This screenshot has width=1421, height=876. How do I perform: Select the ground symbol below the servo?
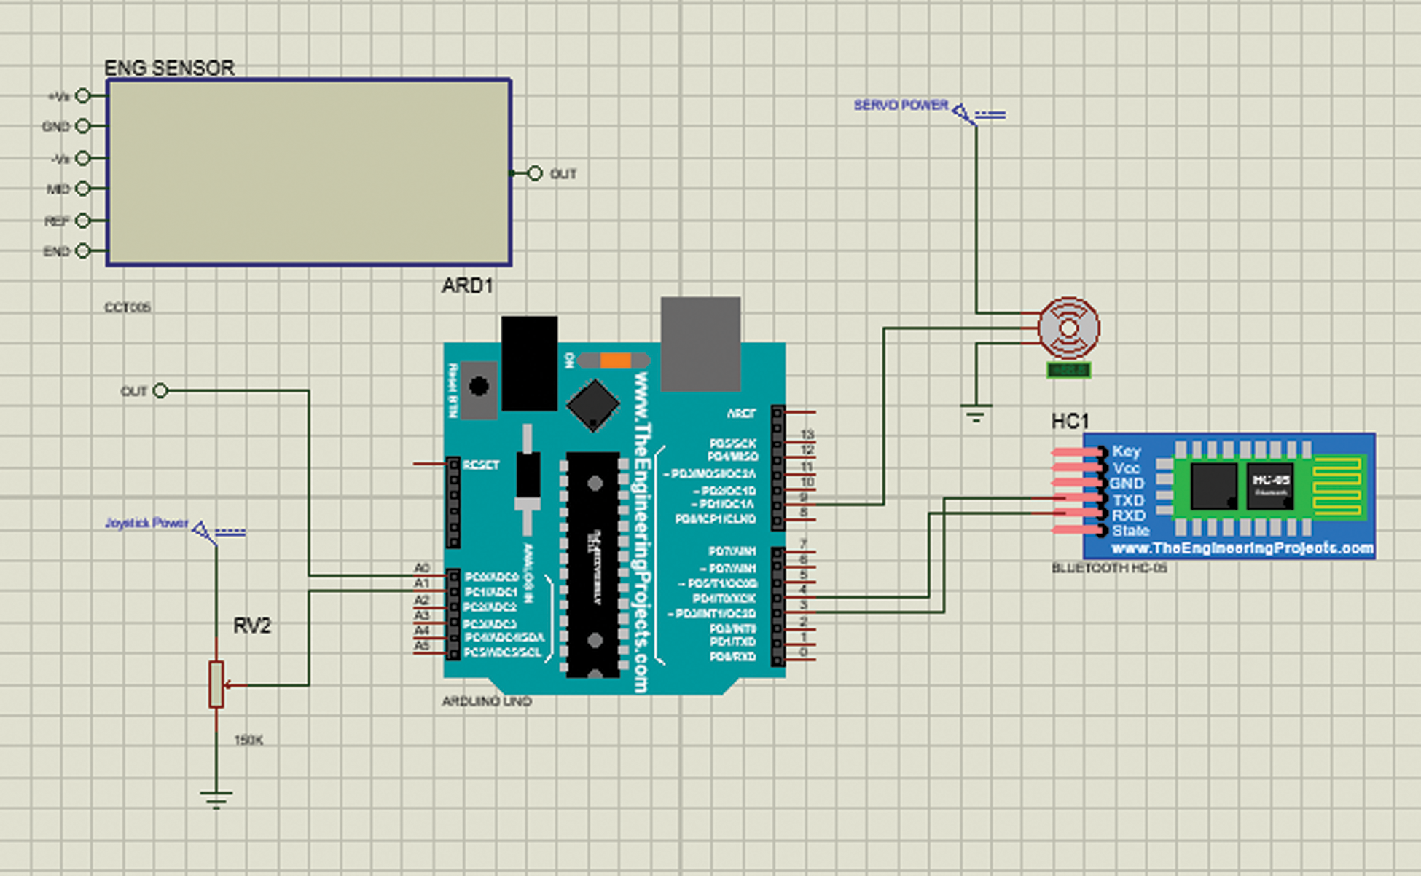tap(976, 413)
